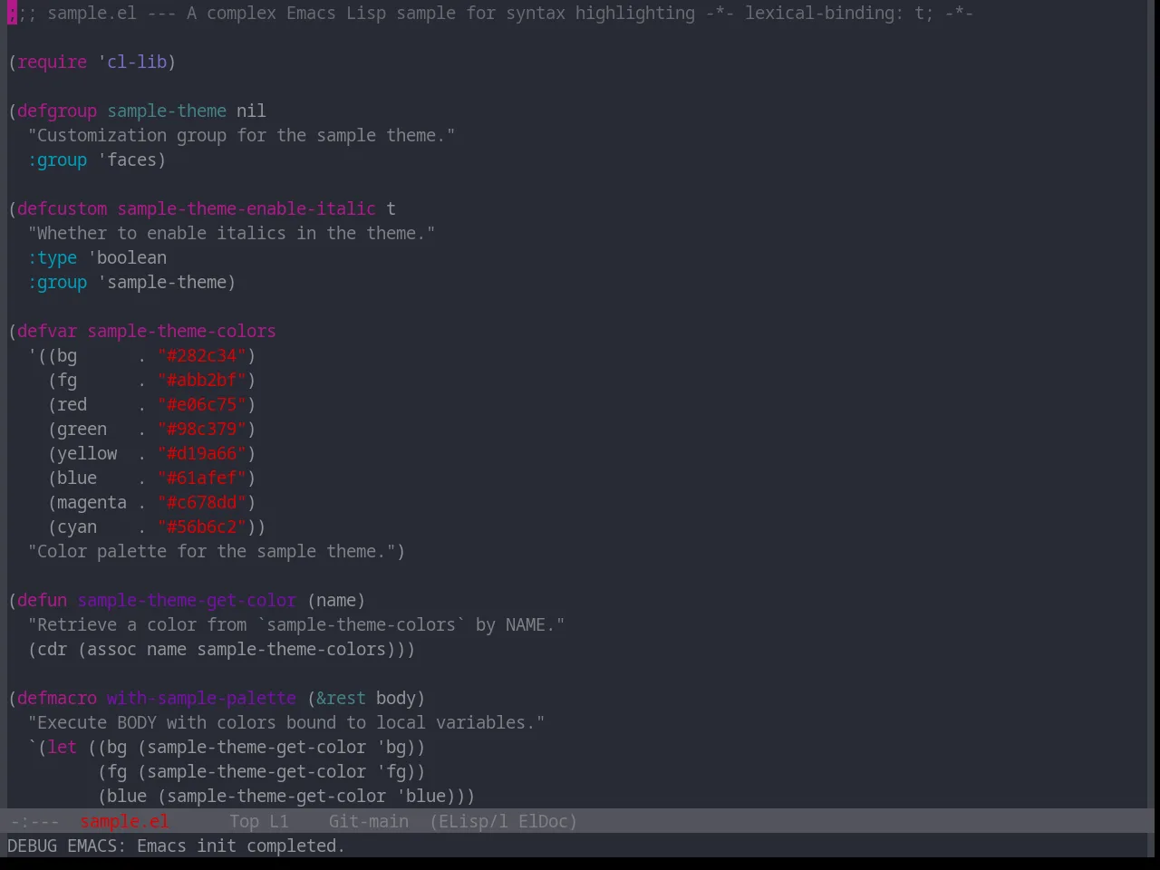Click function name 'sample-theme-get-color' after defun

[187, 600]
